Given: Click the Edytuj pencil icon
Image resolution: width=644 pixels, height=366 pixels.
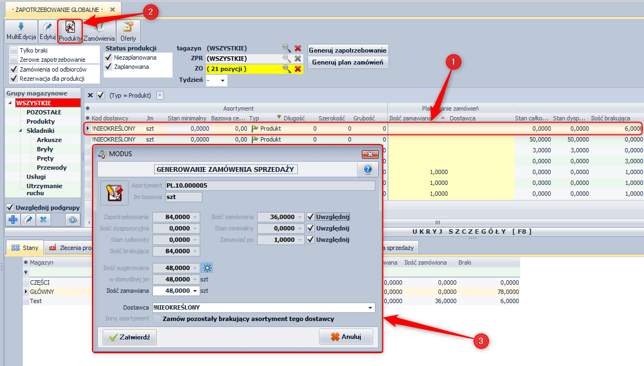Looking at the screenshot, I should point(47,31).
